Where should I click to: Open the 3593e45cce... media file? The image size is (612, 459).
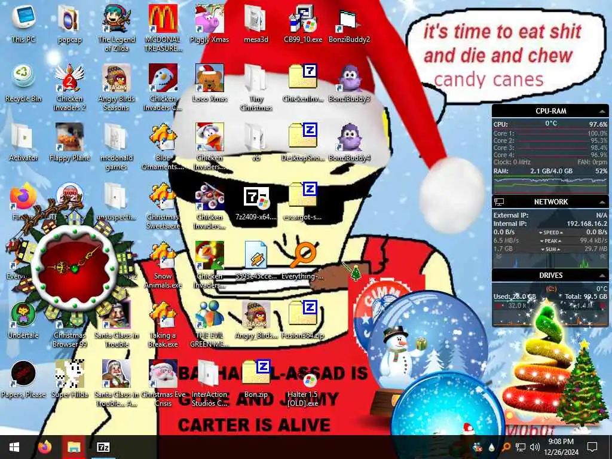[x=256, y=261]
